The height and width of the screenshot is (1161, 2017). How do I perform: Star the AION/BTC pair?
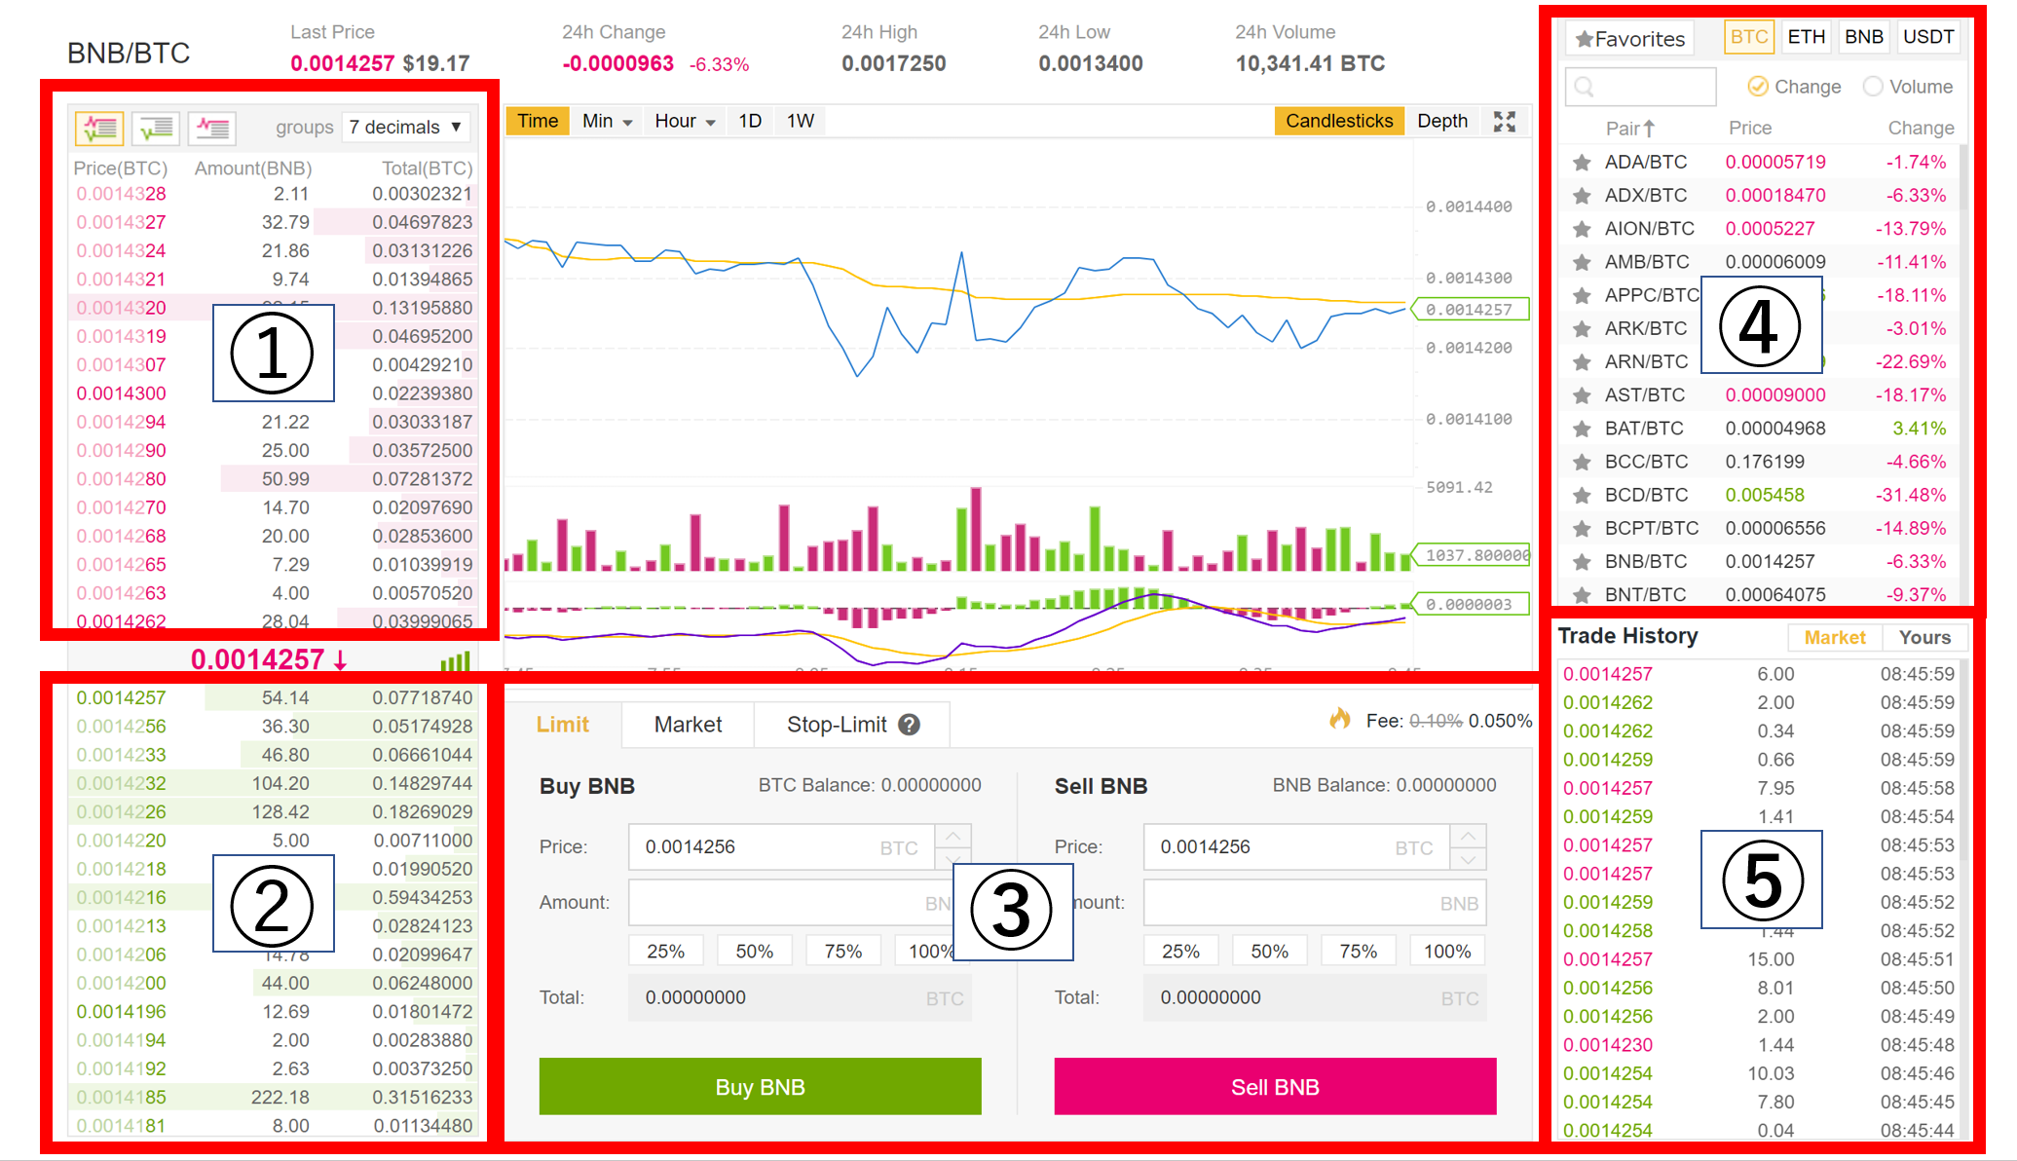click(1583, 229)
